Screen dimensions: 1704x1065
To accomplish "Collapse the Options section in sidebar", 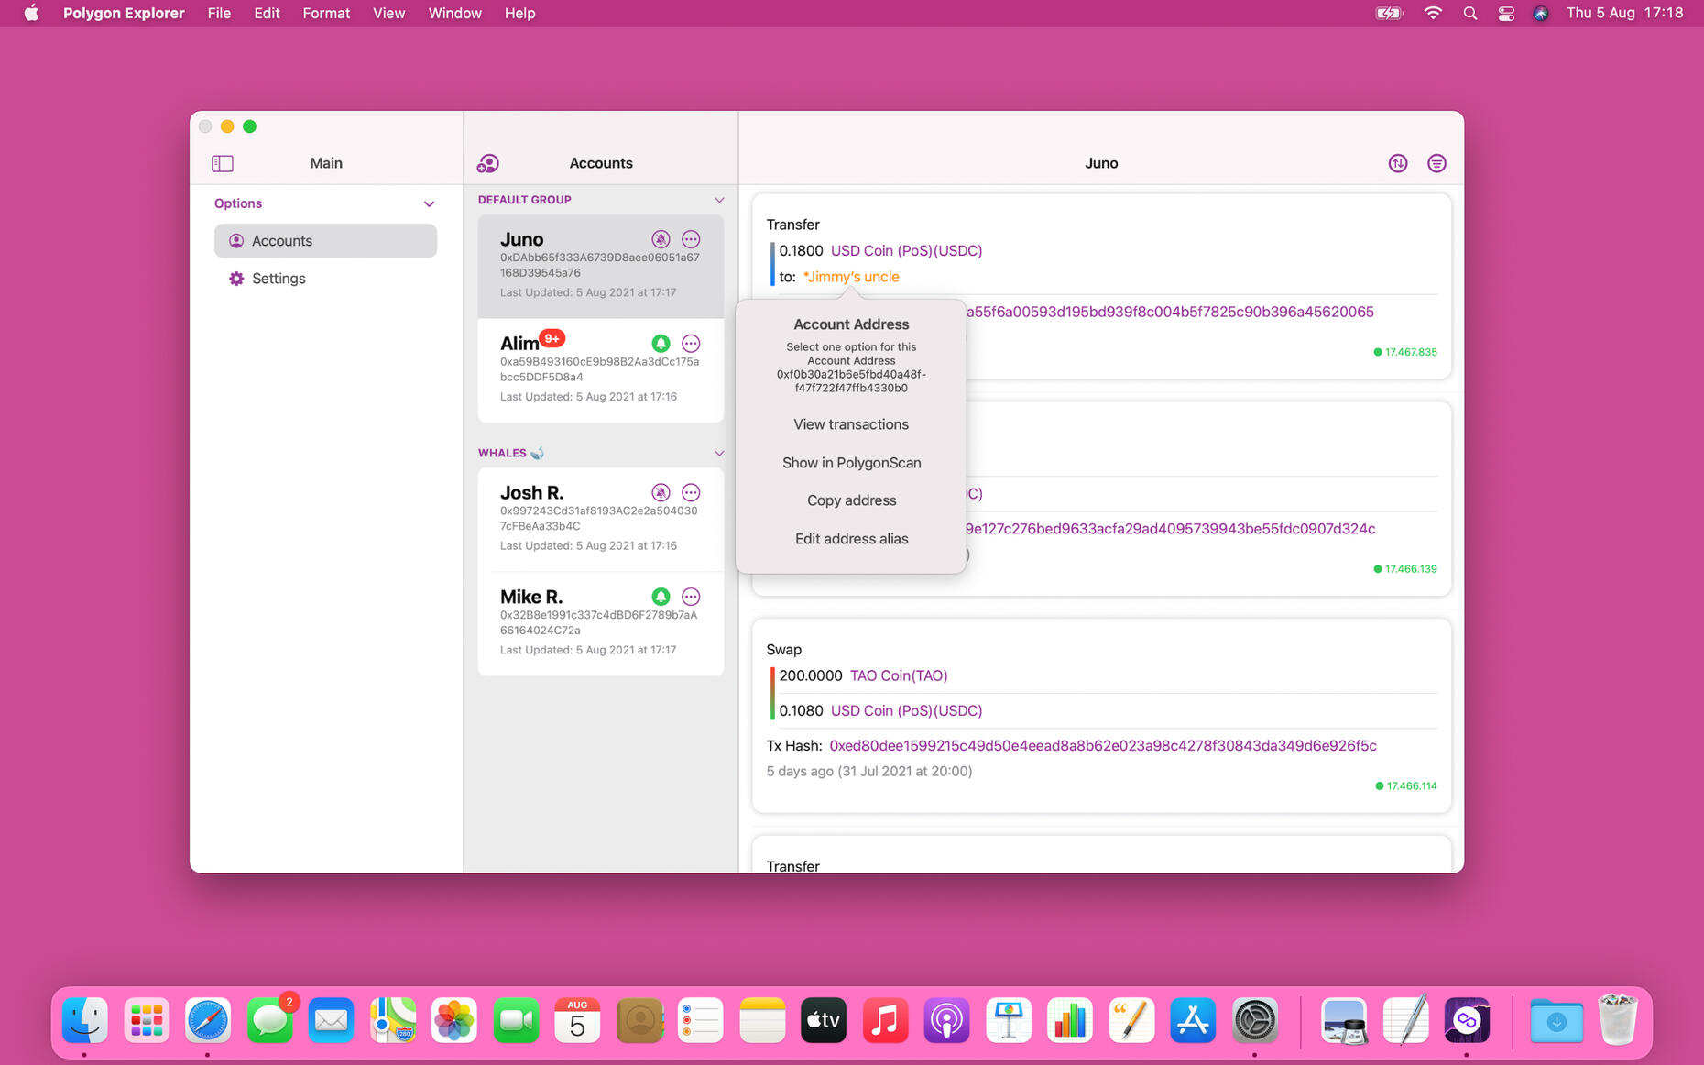I will [x=429, y=203].
